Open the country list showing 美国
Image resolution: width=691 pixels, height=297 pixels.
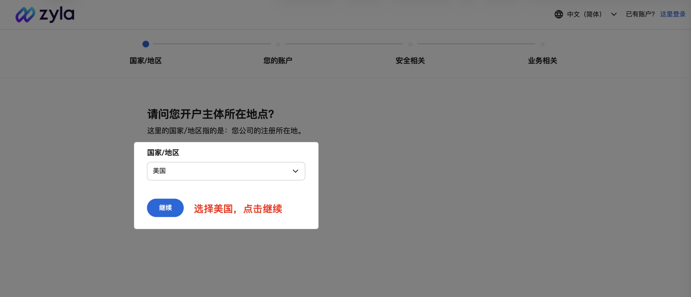coord(226,171)
